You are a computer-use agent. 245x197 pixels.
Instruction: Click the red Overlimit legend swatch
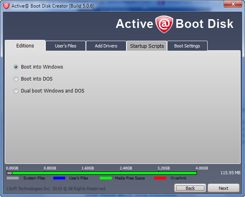tap(160, 178)
